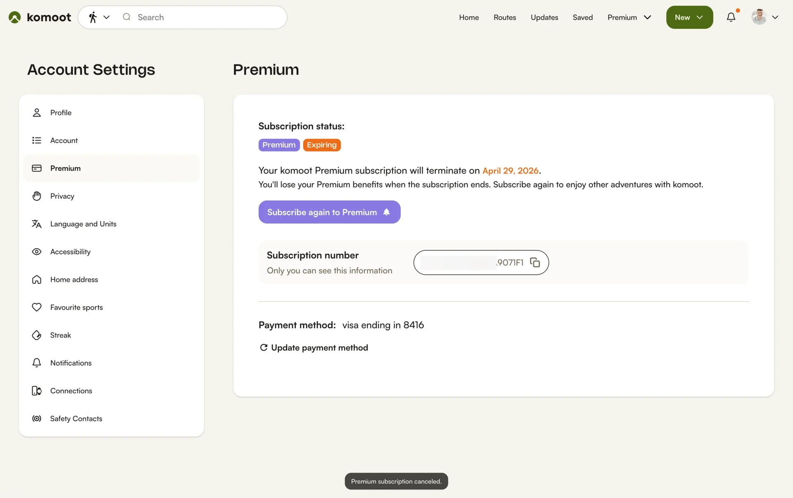The height and width of the screenshot is (498, 793).
Task: Click the Favourite sports heart icon
Action: pos(37,307)
